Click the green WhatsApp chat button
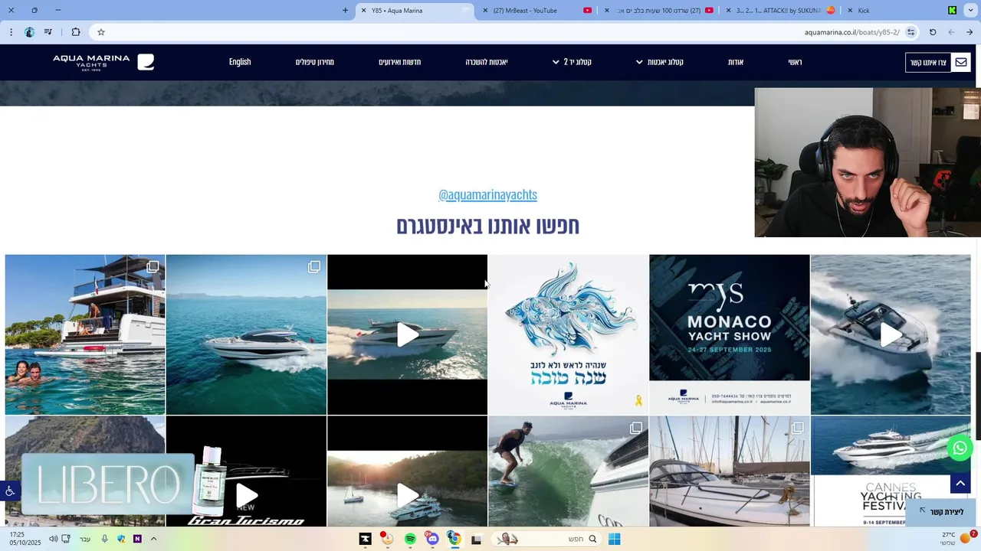This screenshot has height=551, width=981. (960, 448)
